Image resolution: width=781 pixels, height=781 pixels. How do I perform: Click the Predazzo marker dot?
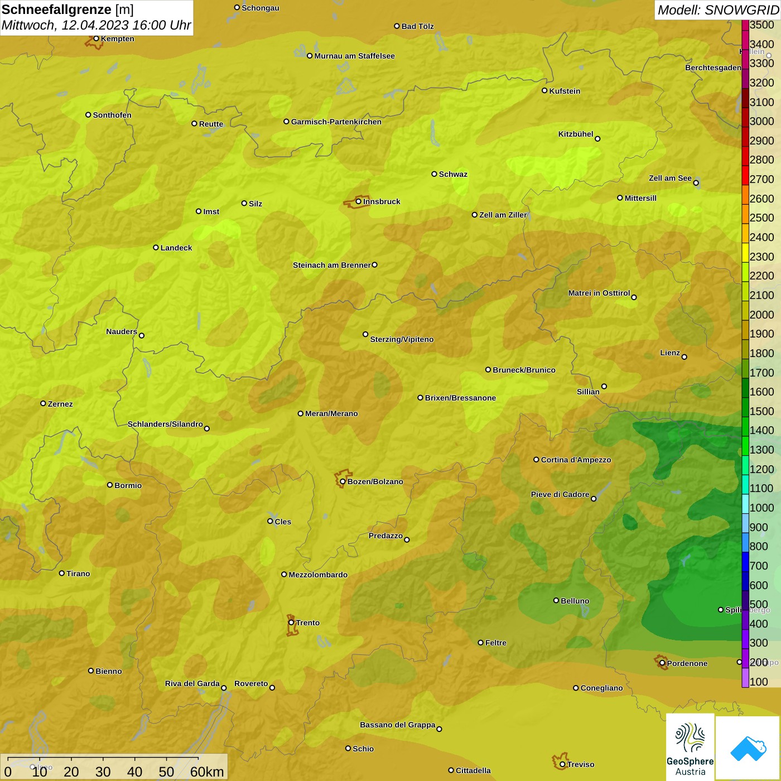[x=407, y=539]
